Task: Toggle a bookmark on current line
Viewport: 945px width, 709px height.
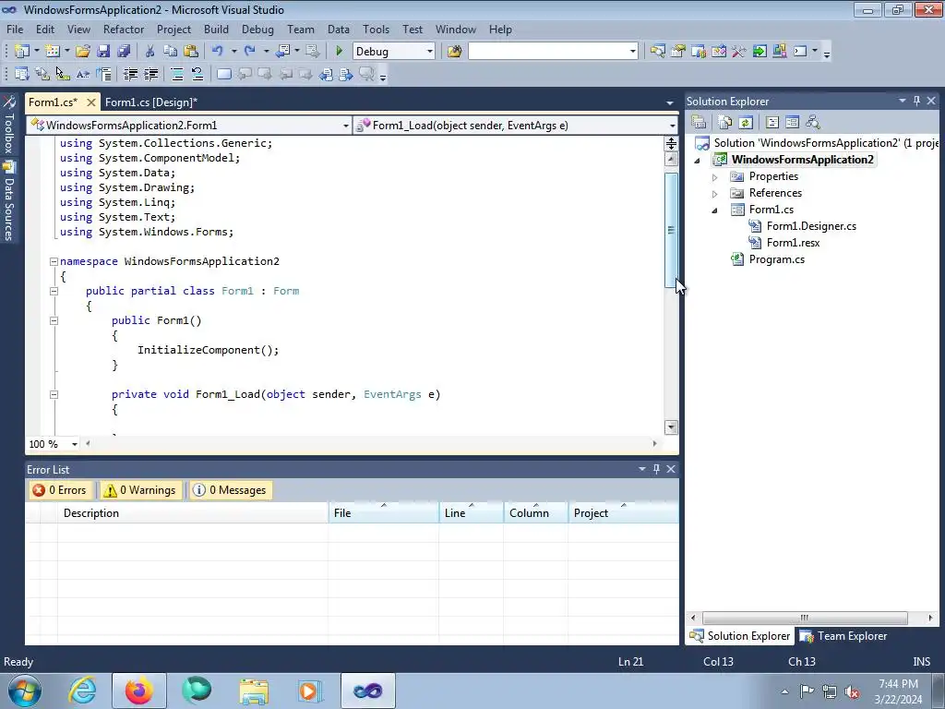Action: pos(223,74)
